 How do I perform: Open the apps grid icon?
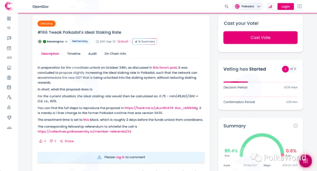coord(299,6)
